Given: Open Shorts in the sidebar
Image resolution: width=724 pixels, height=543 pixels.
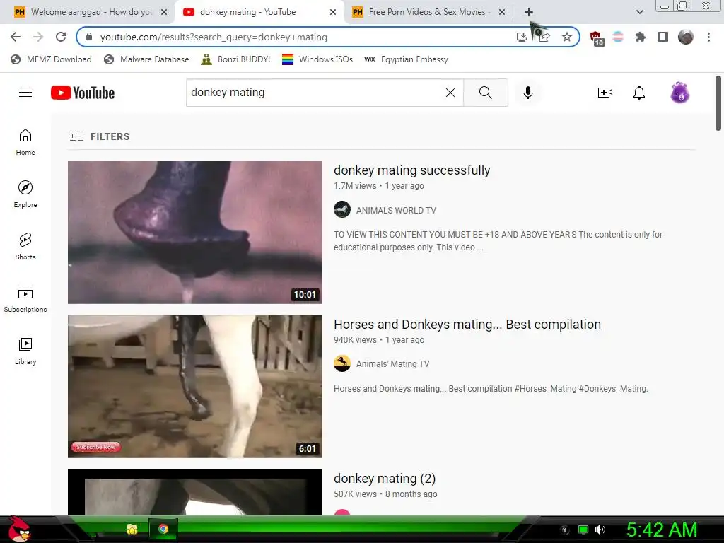Looking at the screenshot, I should pyautogui.click(x=25, y=247).
